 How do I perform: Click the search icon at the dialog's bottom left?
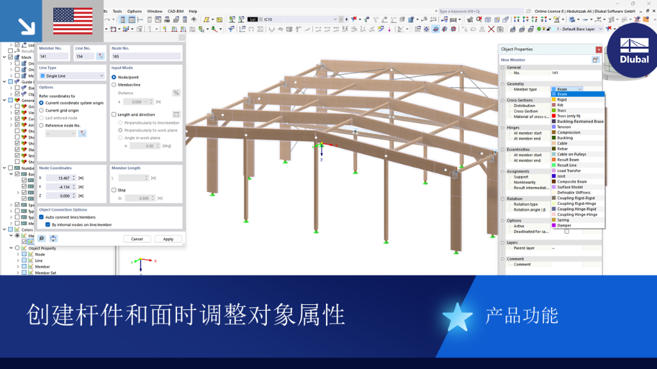(x=42, y=238)
